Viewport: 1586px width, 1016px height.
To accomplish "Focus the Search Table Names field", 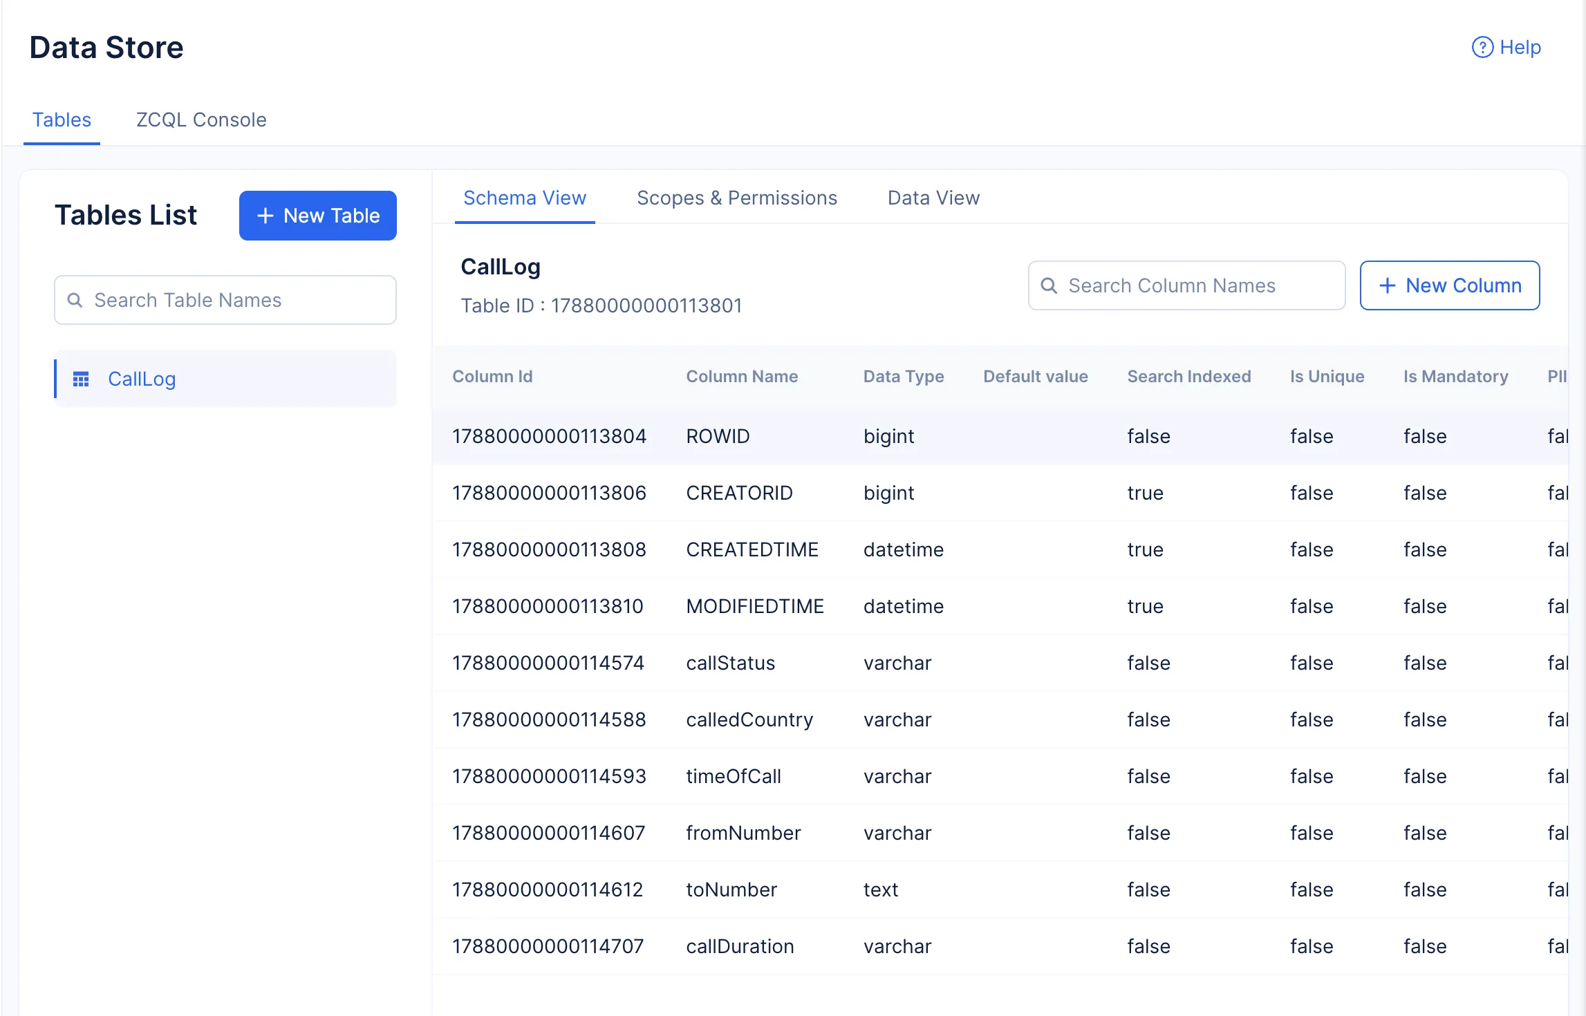I will click(x=235, y=300).
